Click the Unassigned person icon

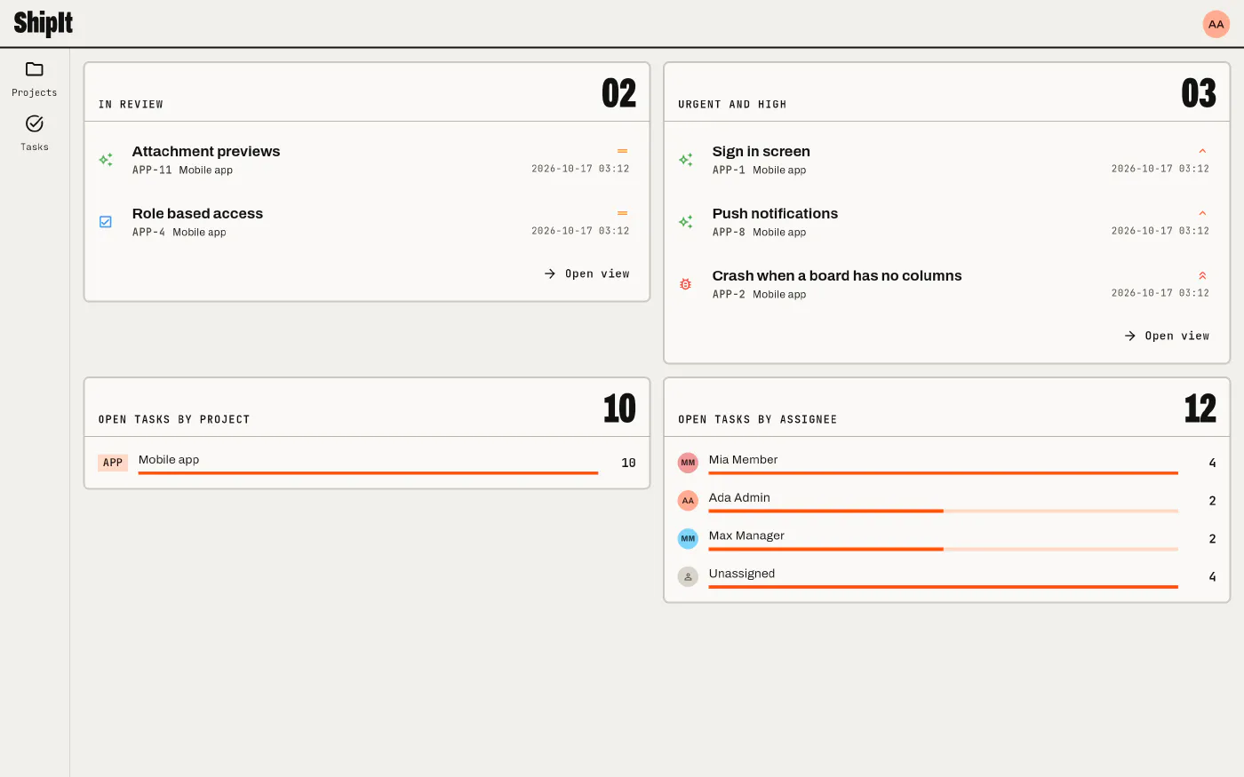[688, 576]
